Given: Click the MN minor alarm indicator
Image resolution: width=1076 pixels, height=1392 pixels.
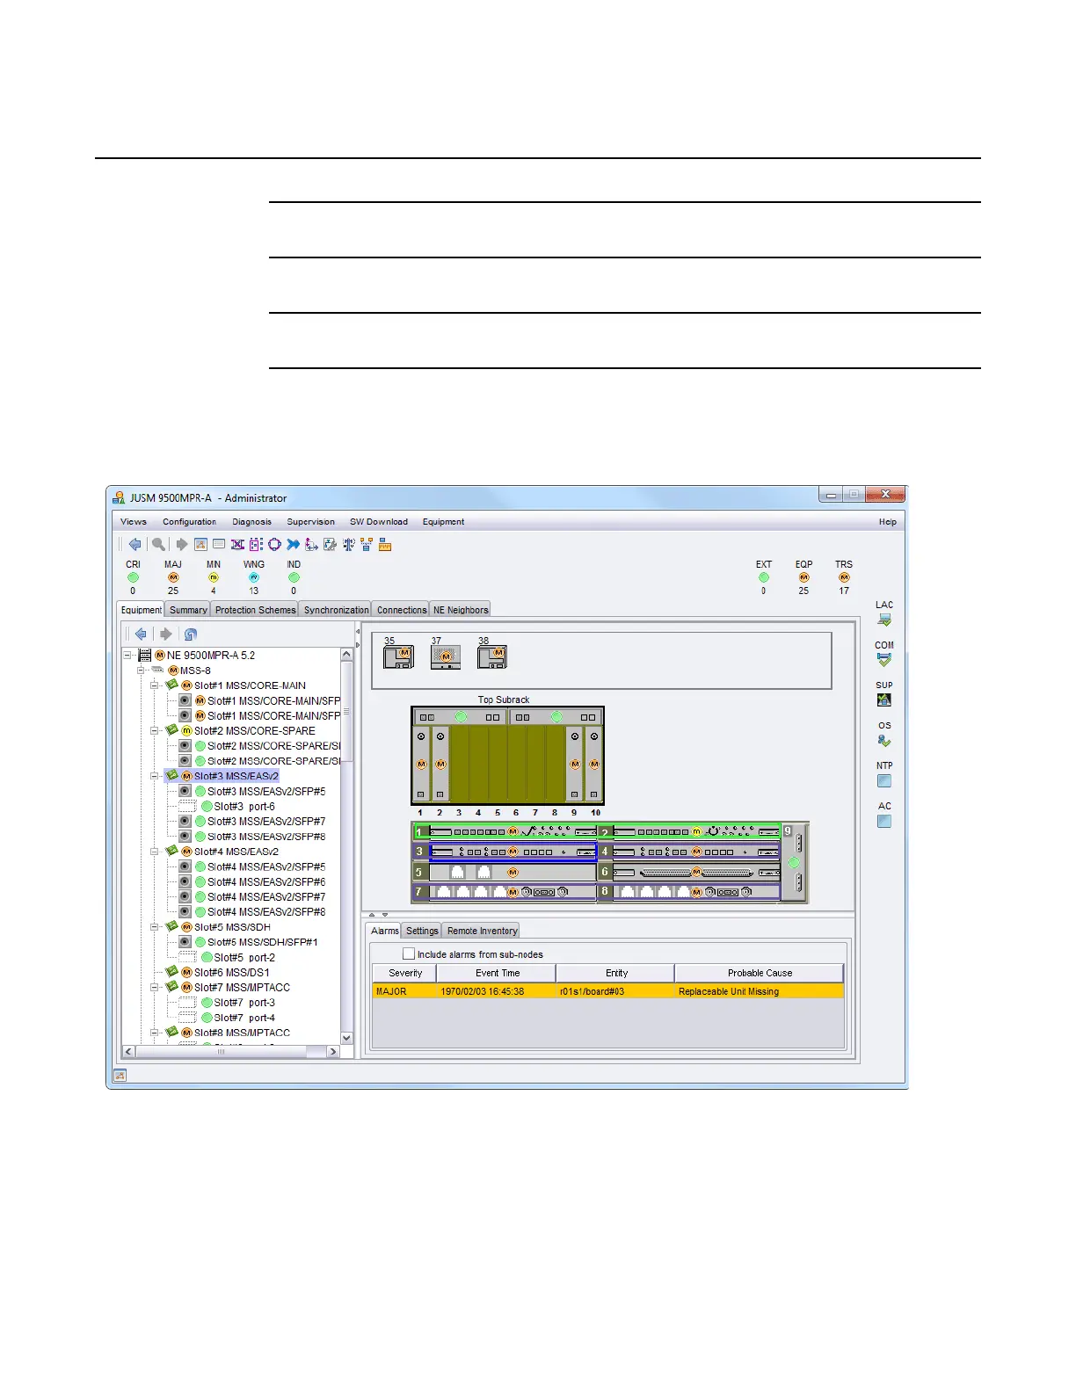Looking at the screenshot, I should tap(213, 577).
